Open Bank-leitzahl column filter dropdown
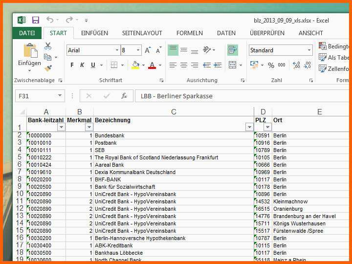The image size is (352, 264). [61, 127]
